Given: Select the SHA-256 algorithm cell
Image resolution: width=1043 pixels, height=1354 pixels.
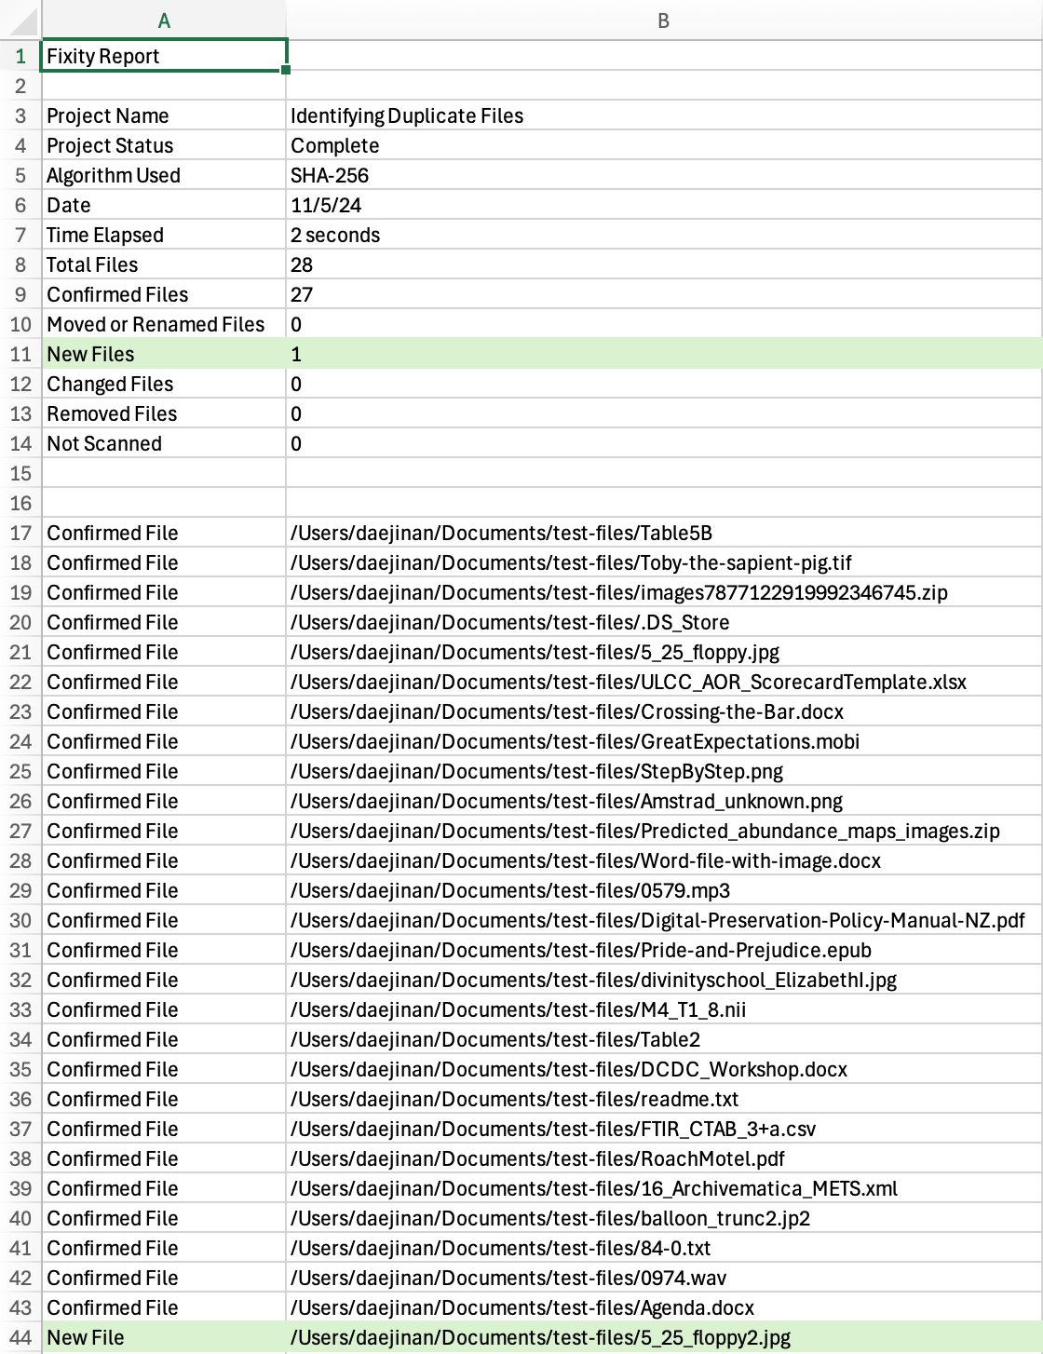Looking at the screenshot, I should tap(664, 175).
